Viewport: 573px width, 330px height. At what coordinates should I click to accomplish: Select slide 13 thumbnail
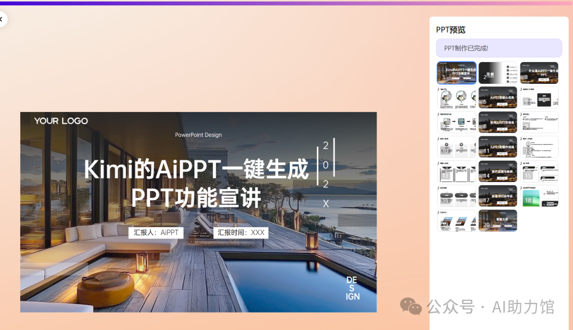456,171
